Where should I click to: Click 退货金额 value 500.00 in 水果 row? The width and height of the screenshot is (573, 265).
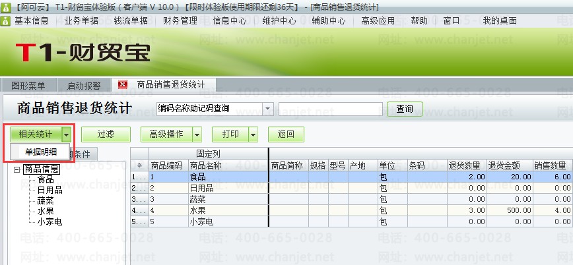510,210
